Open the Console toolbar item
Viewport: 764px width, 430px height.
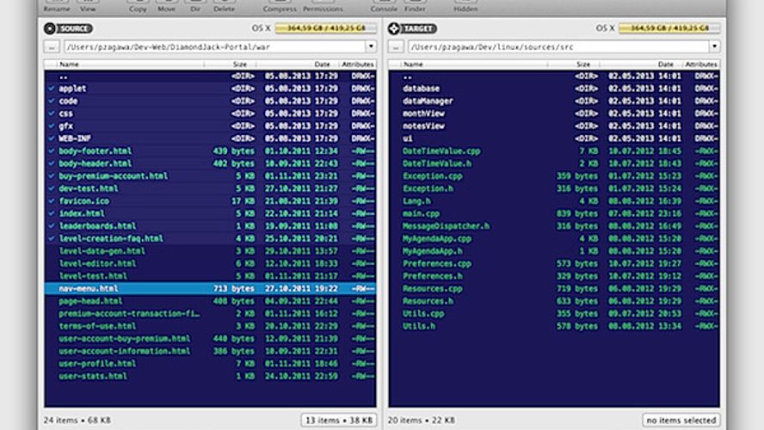[x=384, y=7]
